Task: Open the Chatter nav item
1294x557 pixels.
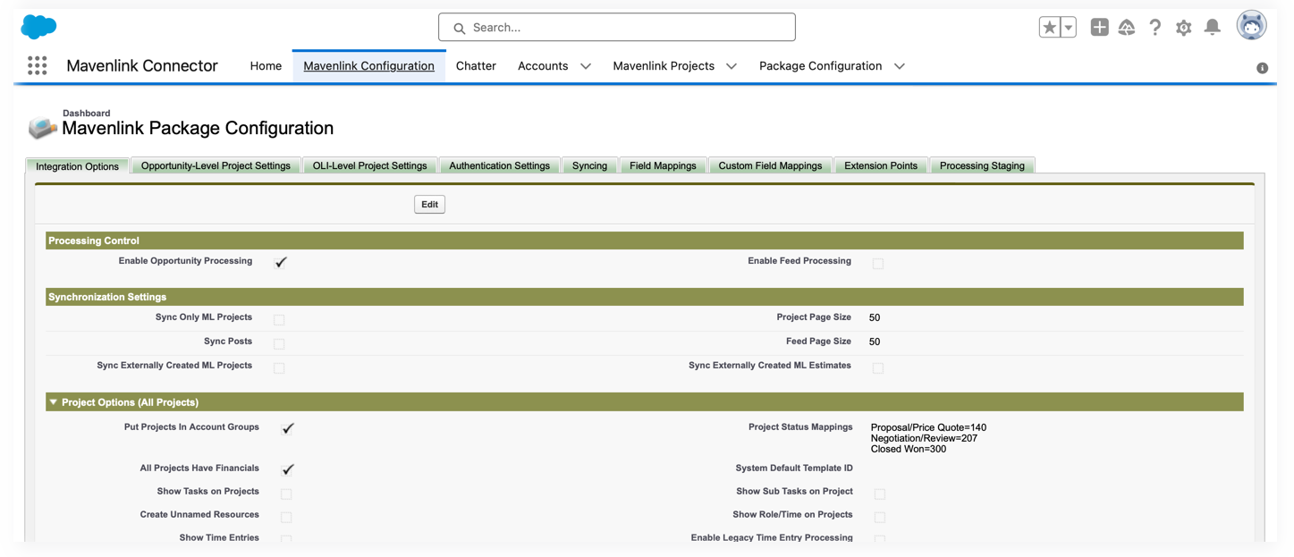Action: tap(476, 66)
